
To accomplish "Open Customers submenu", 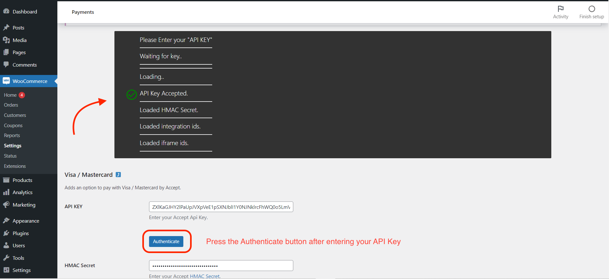I will [15, 115].
